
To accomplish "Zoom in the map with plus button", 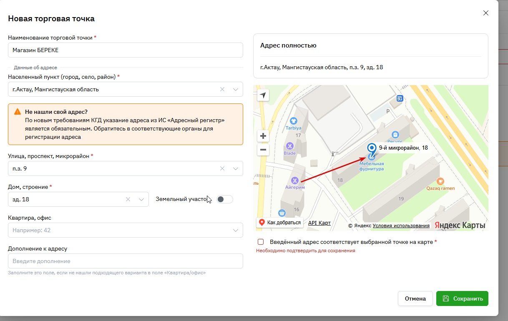I will pyautogui.click(x=263, y=136).
